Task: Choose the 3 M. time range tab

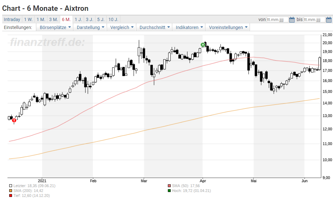Action: (x=53, y=19)
